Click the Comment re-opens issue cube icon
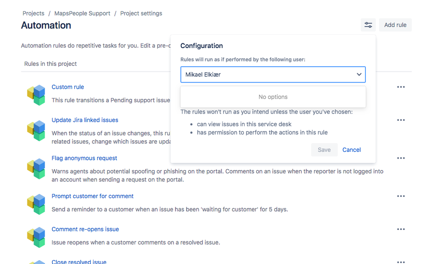This screenshot has width=425, height=264. [x=36, y=237]
